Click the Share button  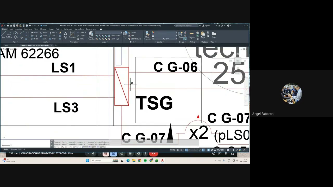(x=44, y=25)
